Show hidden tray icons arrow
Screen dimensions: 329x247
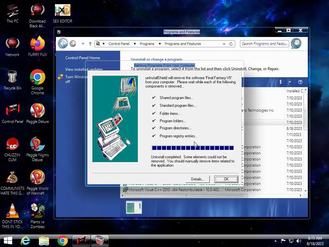(x=275, y=241)
